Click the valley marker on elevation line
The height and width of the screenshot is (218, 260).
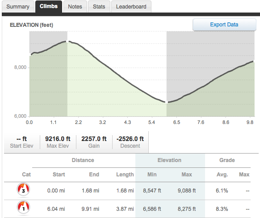tap(167, 102)
